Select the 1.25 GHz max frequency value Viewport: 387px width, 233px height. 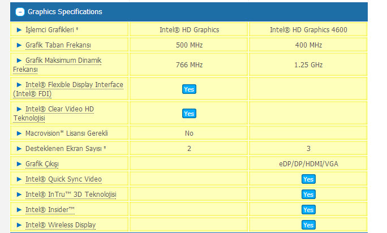click(x=308, y=65)
